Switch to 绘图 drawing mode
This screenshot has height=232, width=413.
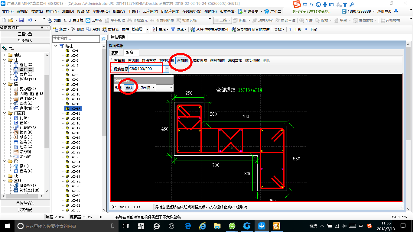point(54,20)
